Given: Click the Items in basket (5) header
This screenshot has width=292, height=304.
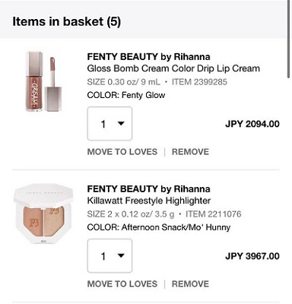Looking at the screenshot, I should coord(66,21).
